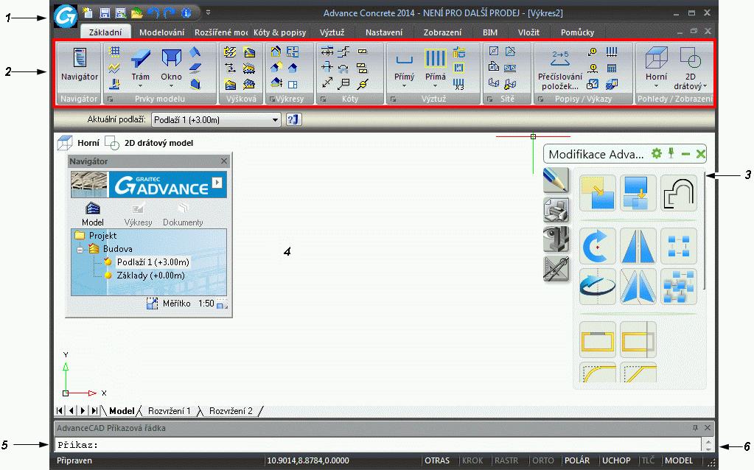Select the Trám beam tool
754x470 pixels.
coord(141,64)
